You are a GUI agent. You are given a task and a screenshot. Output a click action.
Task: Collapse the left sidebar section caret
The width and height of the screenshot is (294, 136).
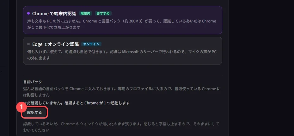(x=1, y=72)
